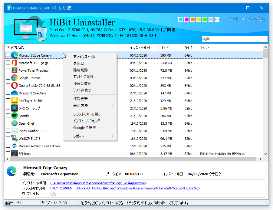Click the Open-Shell icon
This screenshot has height=210, width=273.
point(15,123)
